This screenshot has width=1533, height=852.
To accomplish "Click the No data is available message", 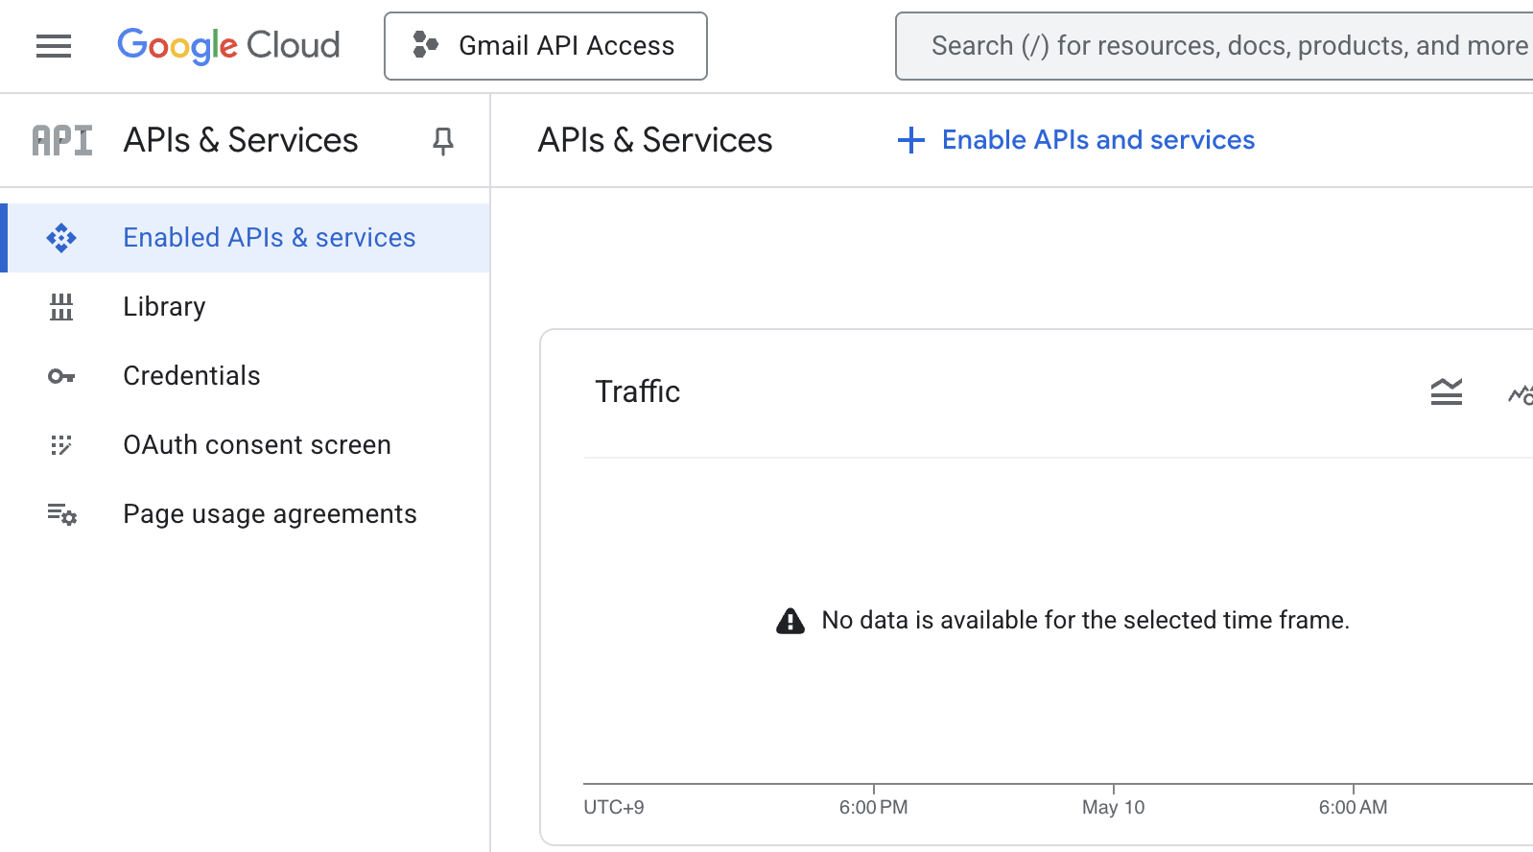I will tap(1086, 621).
